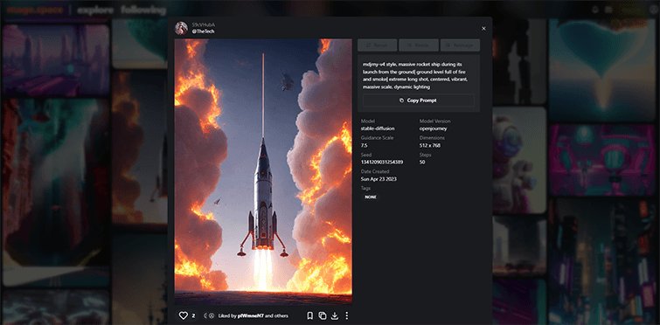Open the background heart-shaped cloud thumbnail

pyautogui.click(x=602, y=69)
